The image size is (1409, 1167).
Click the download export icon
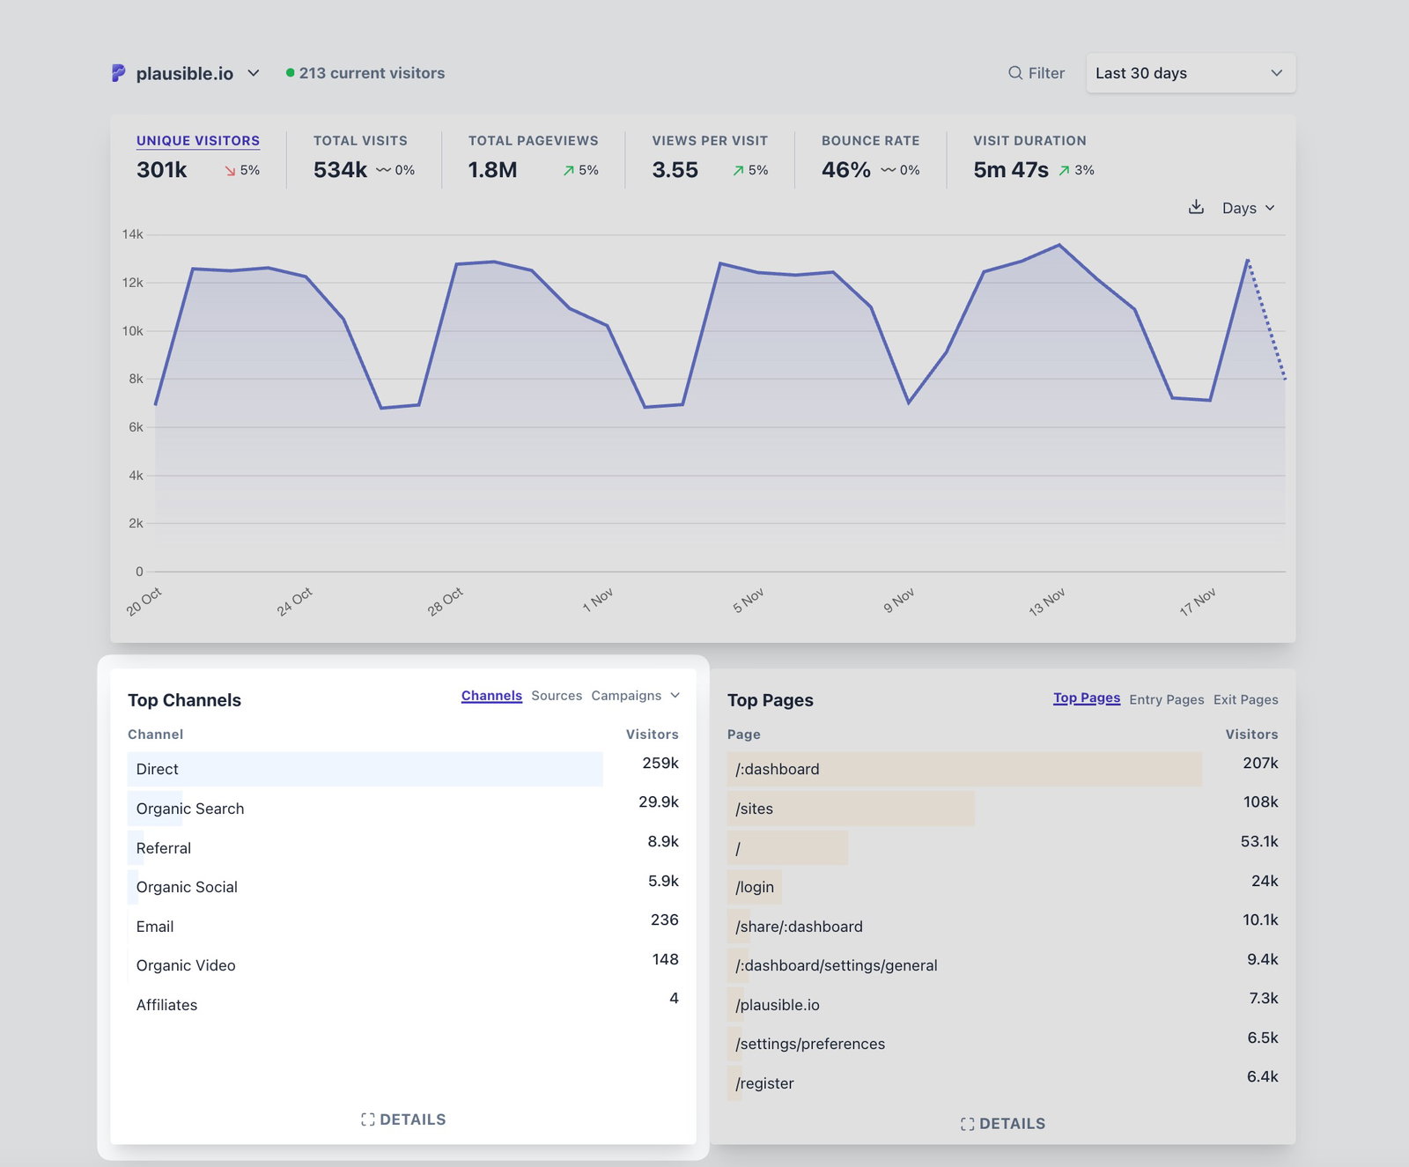click(x=1196, y=208)
